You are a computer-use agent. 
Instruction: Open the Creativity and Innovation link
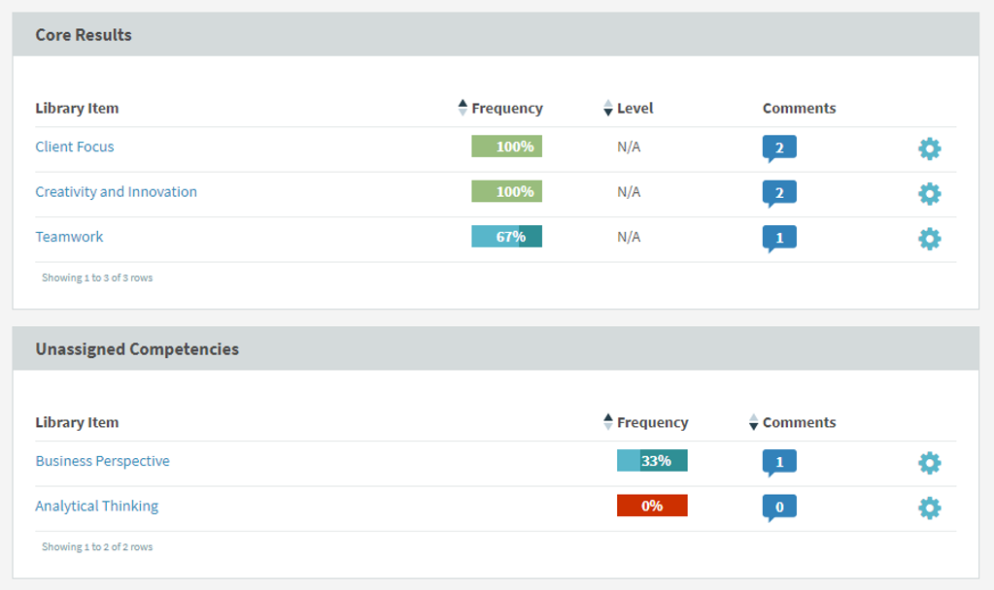click(116, 191)
